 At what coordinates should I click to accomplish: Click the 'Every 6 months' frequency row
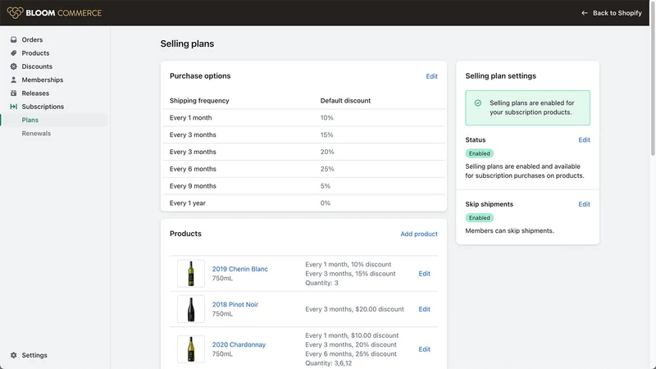[303, 169]
